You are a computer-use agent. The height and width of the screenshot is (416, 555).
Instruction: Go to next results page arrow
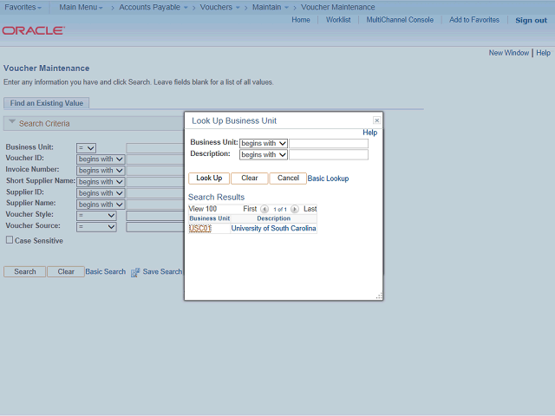tap(295, 209)
